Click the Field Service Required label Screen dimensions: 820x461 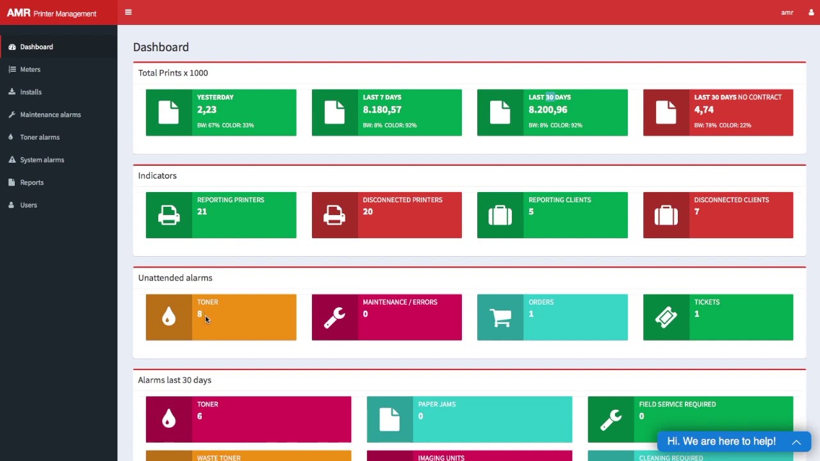pyautogui.click(x=677, y=405)
